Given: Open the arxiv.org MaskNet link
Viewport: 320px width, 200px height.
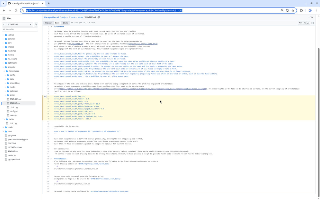Looking at the screenshot, I should coord(143,44).
